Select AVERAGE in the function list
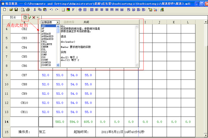This screenshot has height=138, width=208. point(46,34)
